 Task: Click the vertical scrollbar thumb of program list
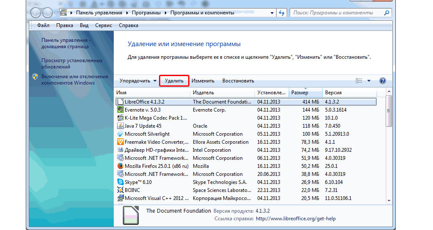click(x=389, y=111)
